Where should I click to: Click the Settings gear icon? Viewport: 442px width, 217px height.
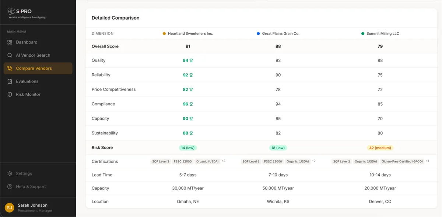[x=10, y=174]
